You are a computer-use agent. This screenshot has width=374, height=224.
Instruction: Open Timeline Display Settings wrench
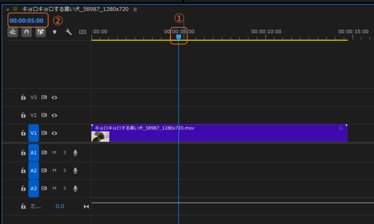coord(68,32)
